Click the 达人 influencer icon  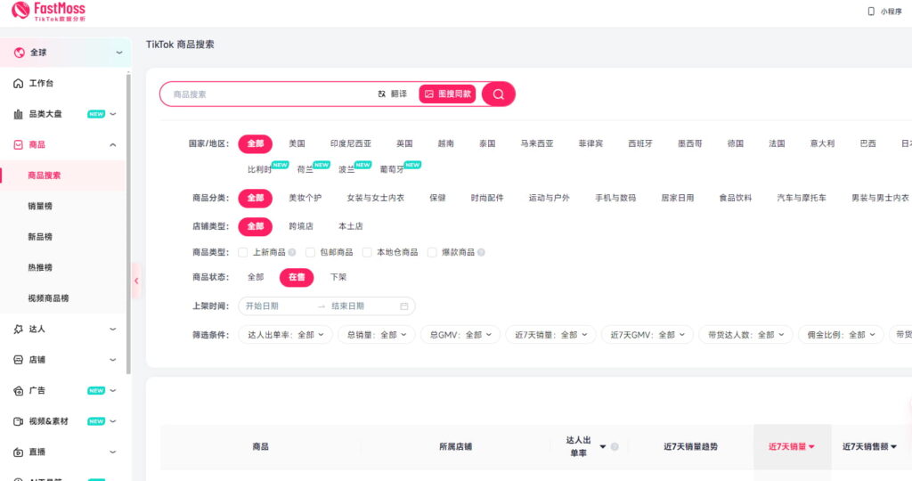(18, 330)
